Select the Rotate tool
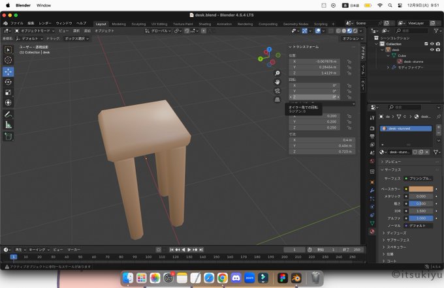The height and width of the screenshot is (288, 444). 8,82
